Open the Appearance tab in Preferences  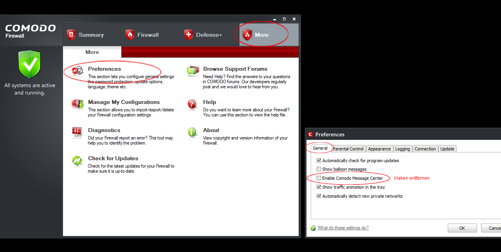(379, 149)
